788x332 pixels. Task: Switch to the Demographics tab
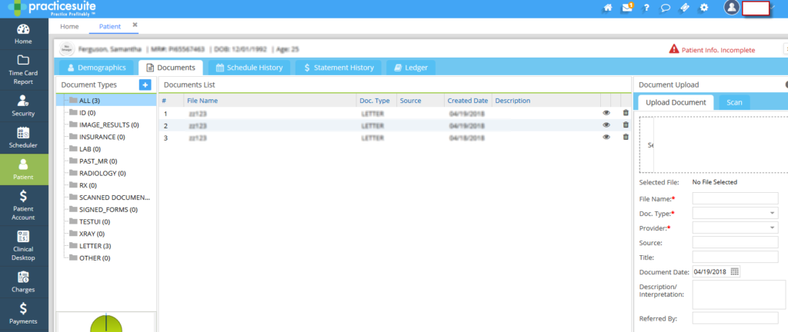(x=96, y=67)
